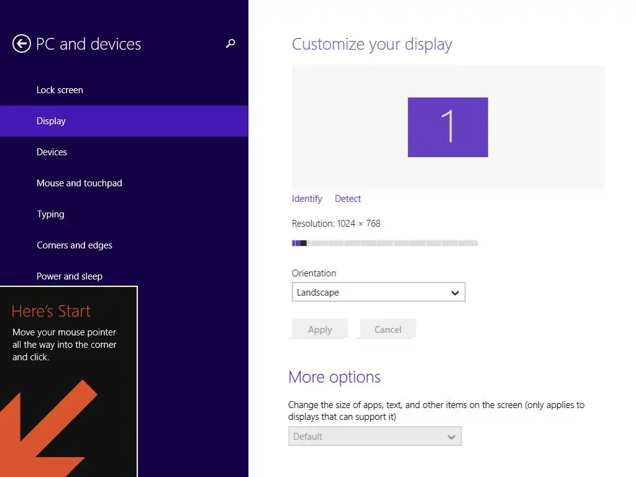This screenshot has height=477, width=636.
Task: Select the Display category
Action: 124,121
